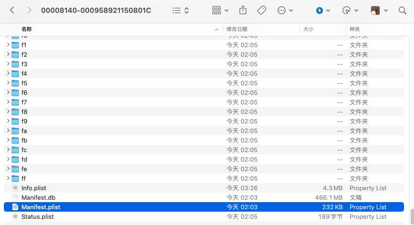Click the Share icon

pyautogui.click(x=243, y=10)
